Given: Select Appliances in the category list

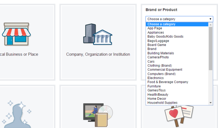Looking at the screenshot, I should click(177, 32).
